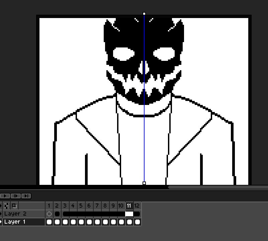Select the Layer 1 cel at frame 3
Screen dimensions: 268x241
coord(65,222)
